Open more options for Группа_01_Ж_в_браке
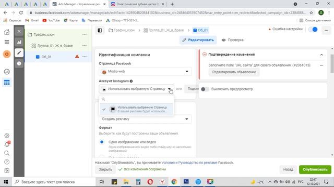Screen dimensions: 334x187 tap(85, 45)
